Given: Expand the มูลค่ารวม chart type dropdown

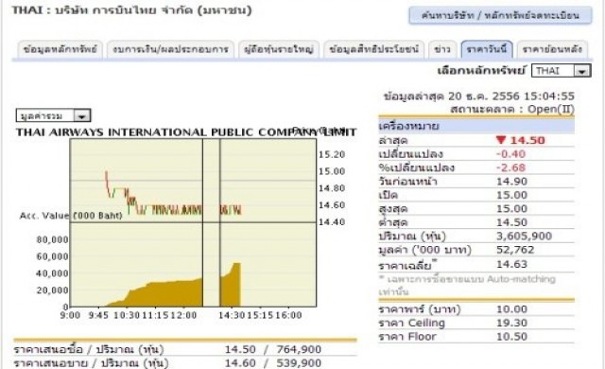Looking at the screenshot, I should coord(53,115).
